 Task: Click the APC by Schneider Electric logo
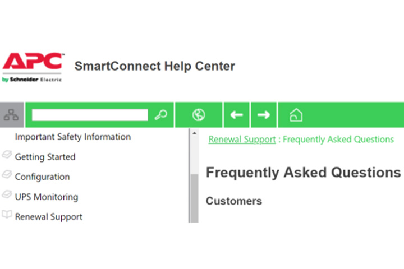point(33,67)
